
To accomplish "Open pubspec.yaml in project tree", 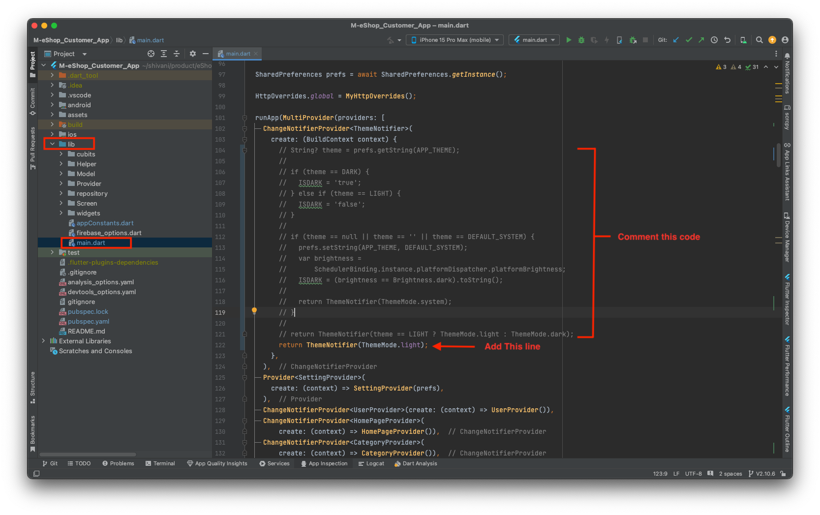I will click(x=89, y=321).
